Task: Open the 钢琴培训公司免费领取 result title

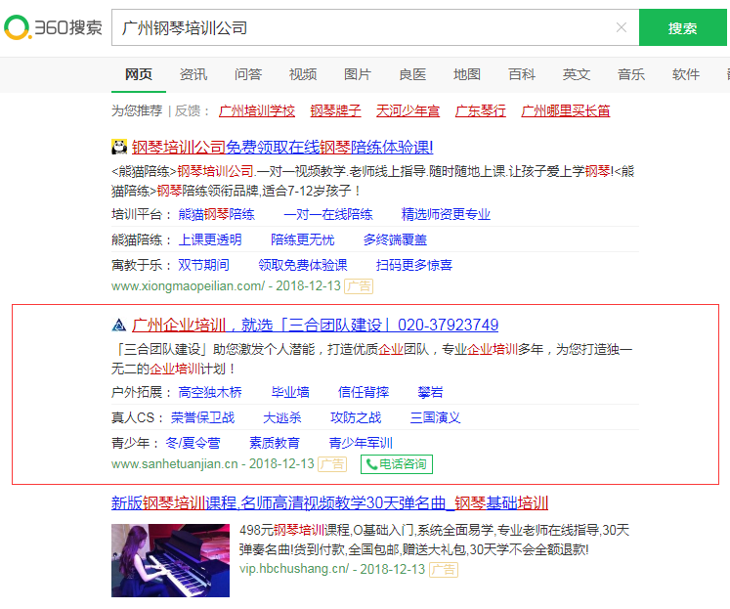Action: coord(282,148)
